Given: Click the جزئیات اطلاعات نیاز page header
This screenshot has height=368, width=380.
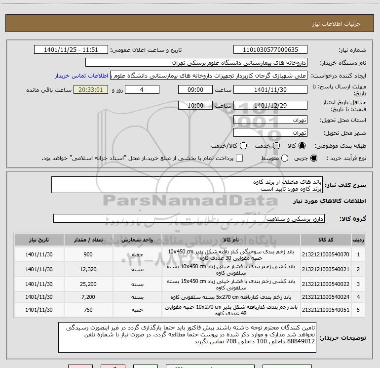Looking at the screenshot, I should pos(337,24).
